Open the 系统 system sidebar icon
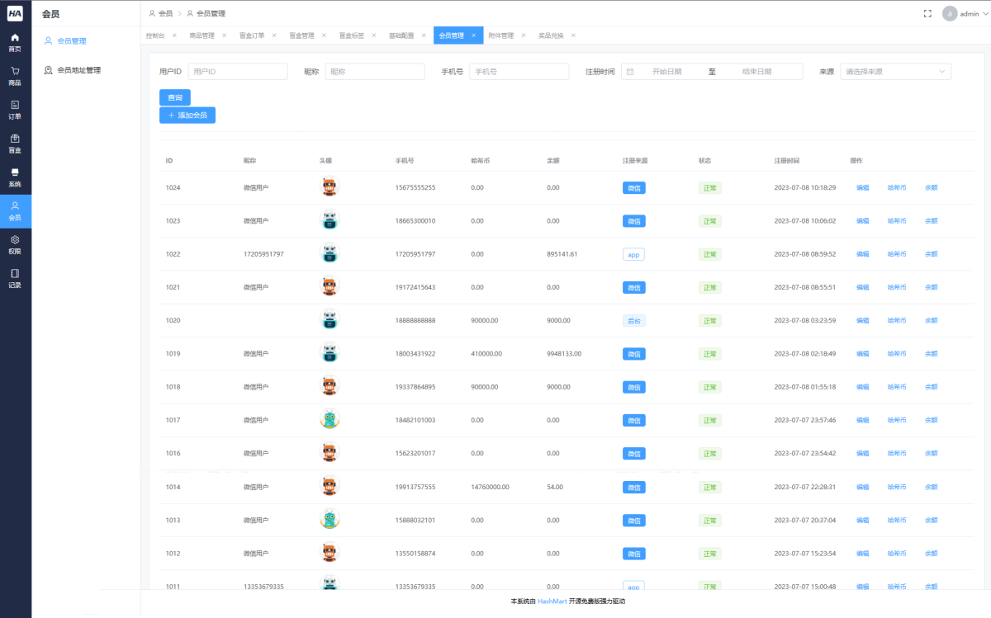Image resolution: width=991 pixels, height=618 pixels. click(x=15, y=178)
